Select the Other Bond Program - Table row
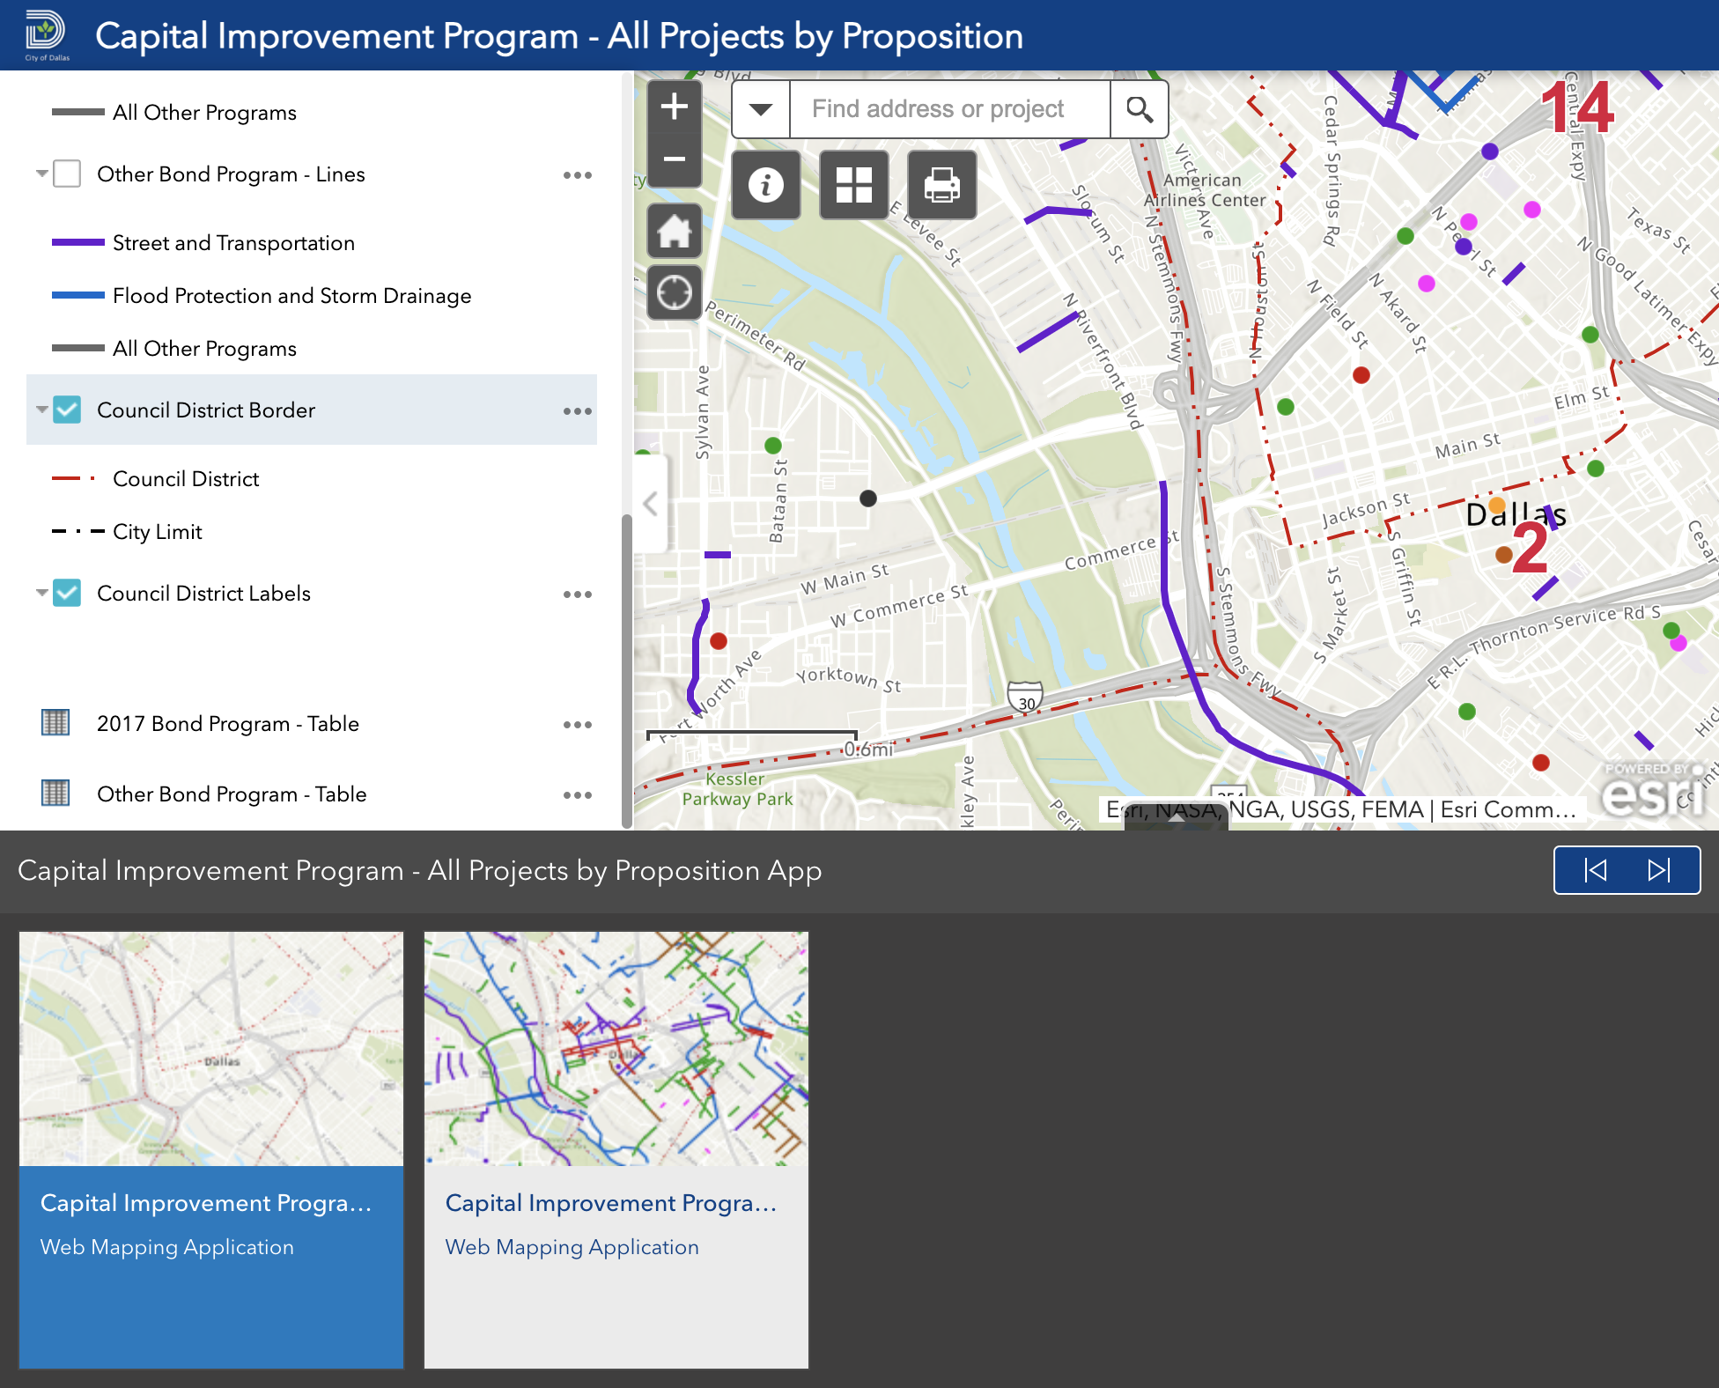1719x1388 pixels. [x=312, y=794]
